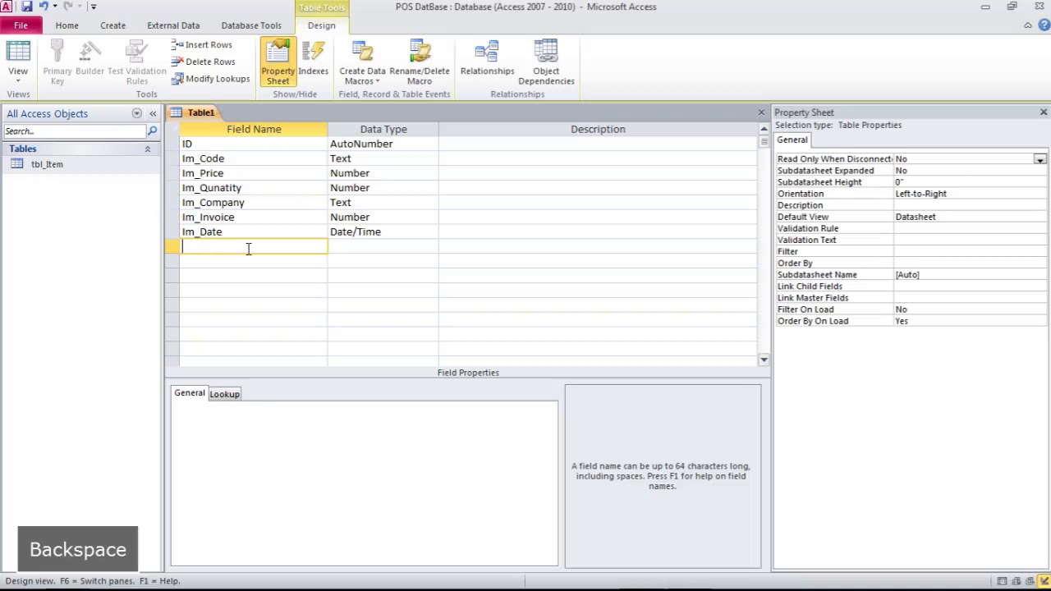
Task: Click the Primary Key ribbon icon
Action: click(x=57, y=62)
